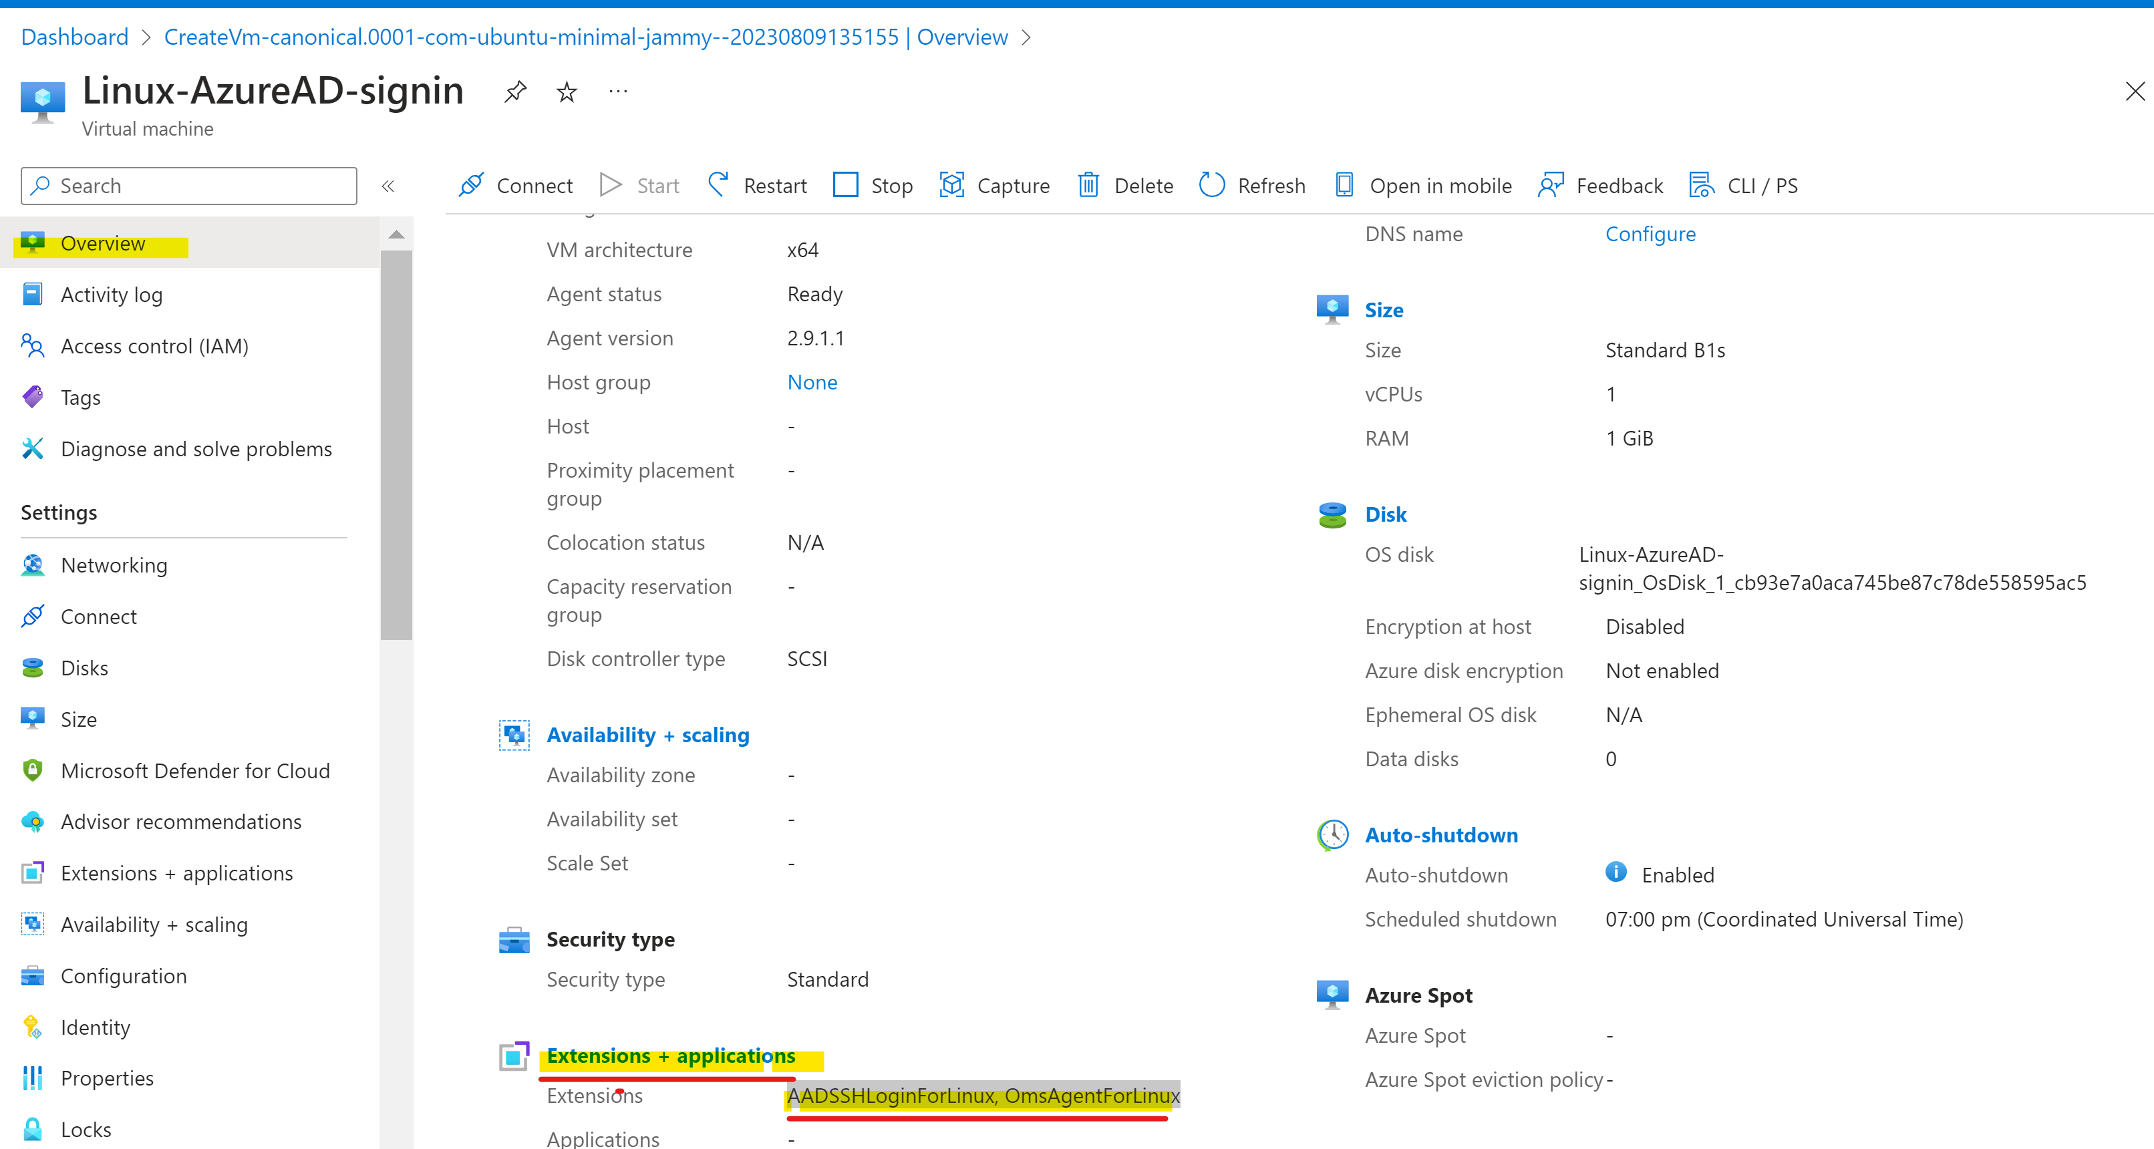The height and width of the screenshot is (1149, 2154).
Task: Click the Disk section icon
Action: point(1332,514)
